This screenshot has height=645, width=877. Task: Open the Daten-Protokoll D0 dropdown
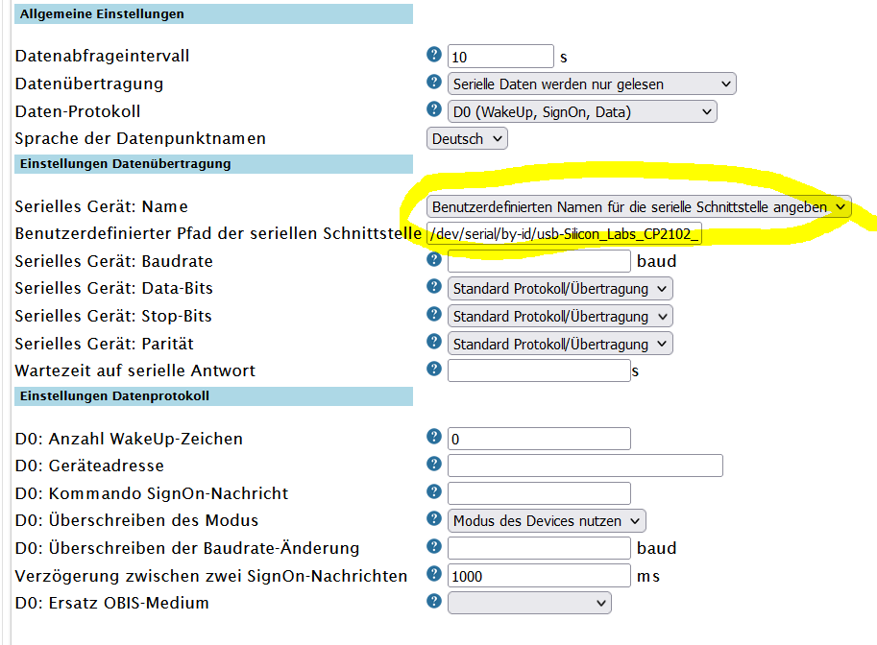(582, 111)
